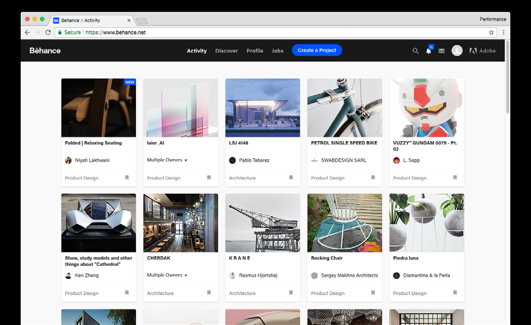Open the silver concept car thumbnail
Screen dimensions: 531x325
[x=99, y=223]
